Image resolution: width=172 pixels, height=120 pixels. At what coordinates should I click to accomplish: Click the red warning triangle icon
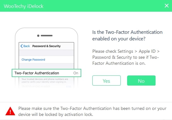(10, 111)
